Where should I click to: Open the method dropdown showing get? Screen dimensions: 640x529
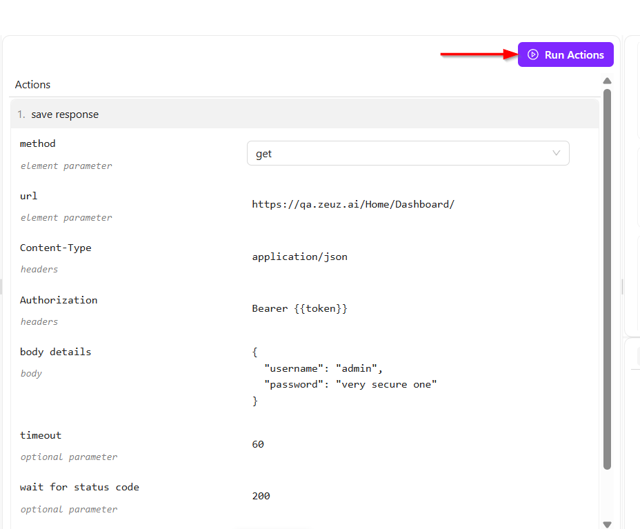point(407,154)
